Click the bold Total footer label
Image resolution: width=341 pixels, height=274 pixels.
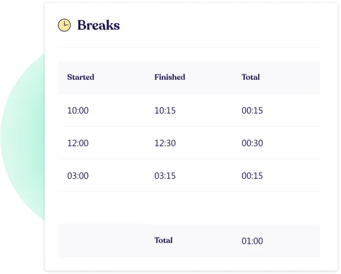point(163,240)
